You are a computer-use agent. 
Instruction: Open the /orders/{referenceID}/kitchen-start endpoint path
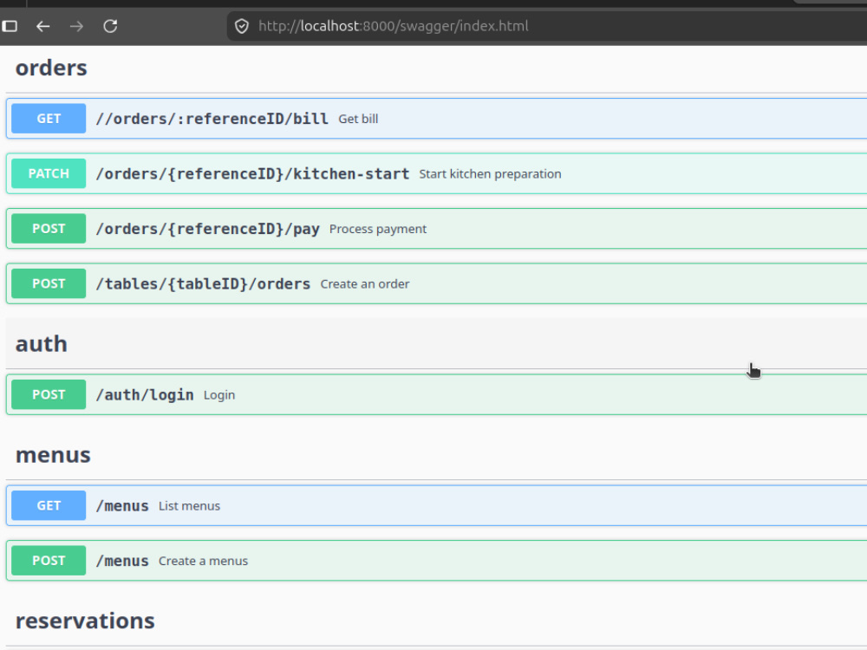point(252,173)
